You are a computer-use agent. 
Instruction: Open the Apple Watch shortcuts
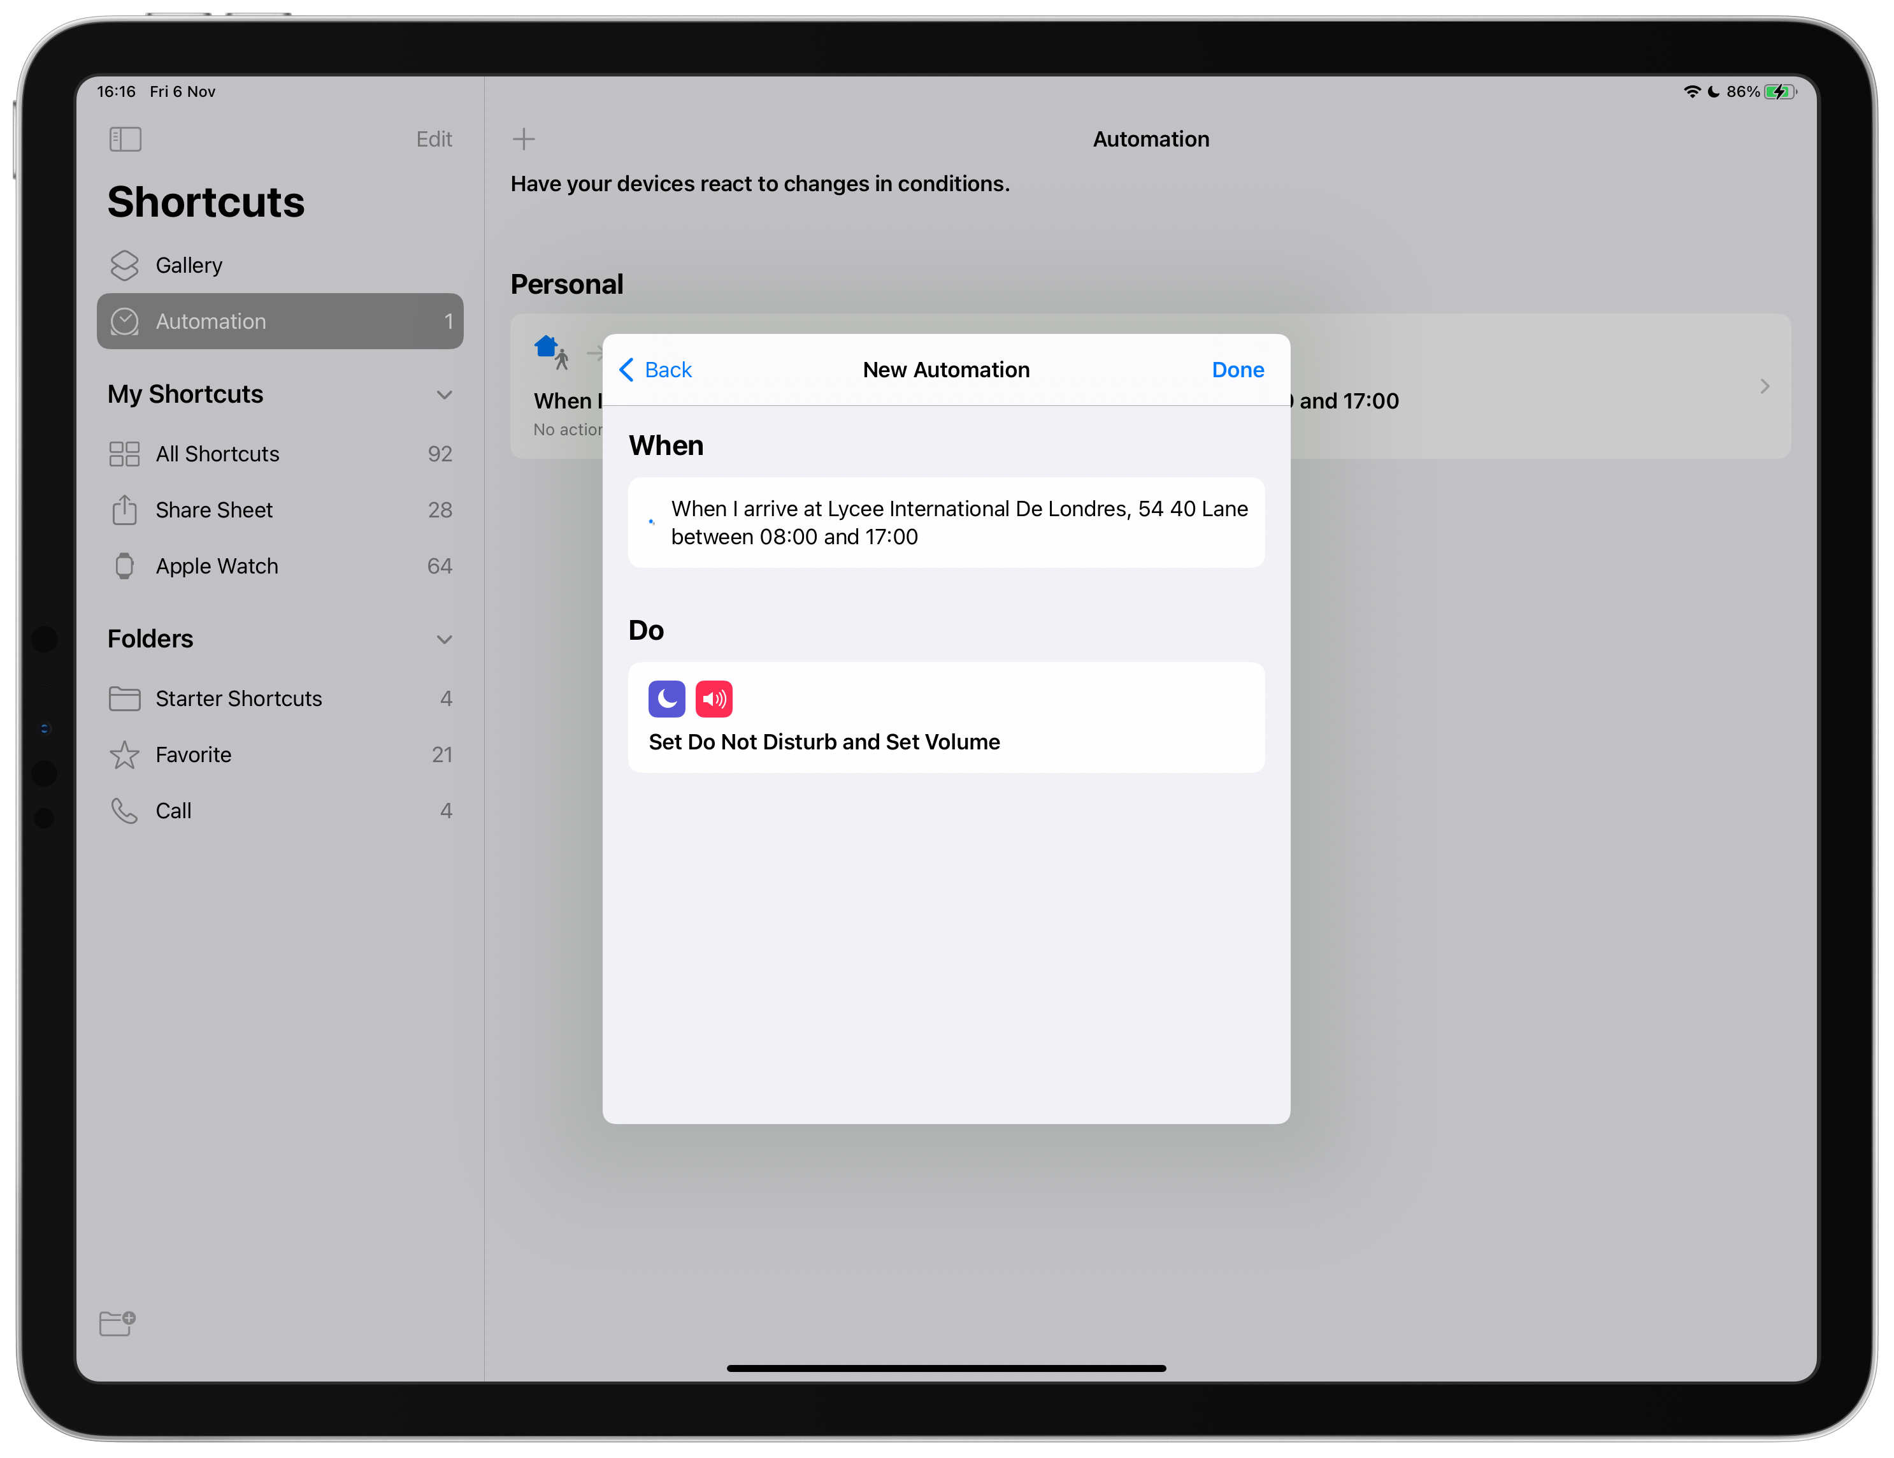coord(217,567)
